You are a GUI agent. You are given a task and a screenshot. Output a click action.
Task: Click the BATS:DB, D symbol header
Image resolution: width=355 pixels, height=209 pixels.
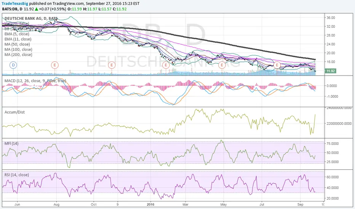click(x=13, y=9)
